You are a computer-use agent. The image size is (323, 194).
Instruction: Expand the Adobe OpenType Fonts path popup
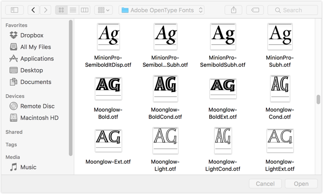tap(162, 10)
